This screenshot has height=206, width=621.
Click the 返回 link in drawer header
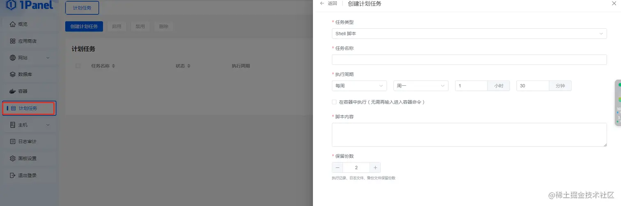pyautogui.click(x=332, y=3)
